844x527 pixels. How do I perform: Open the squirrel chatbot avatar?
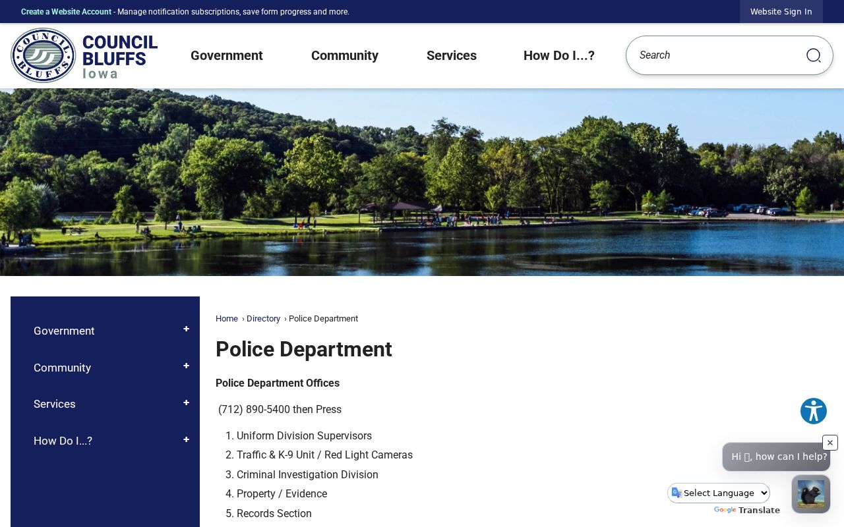tap(811, 494)
